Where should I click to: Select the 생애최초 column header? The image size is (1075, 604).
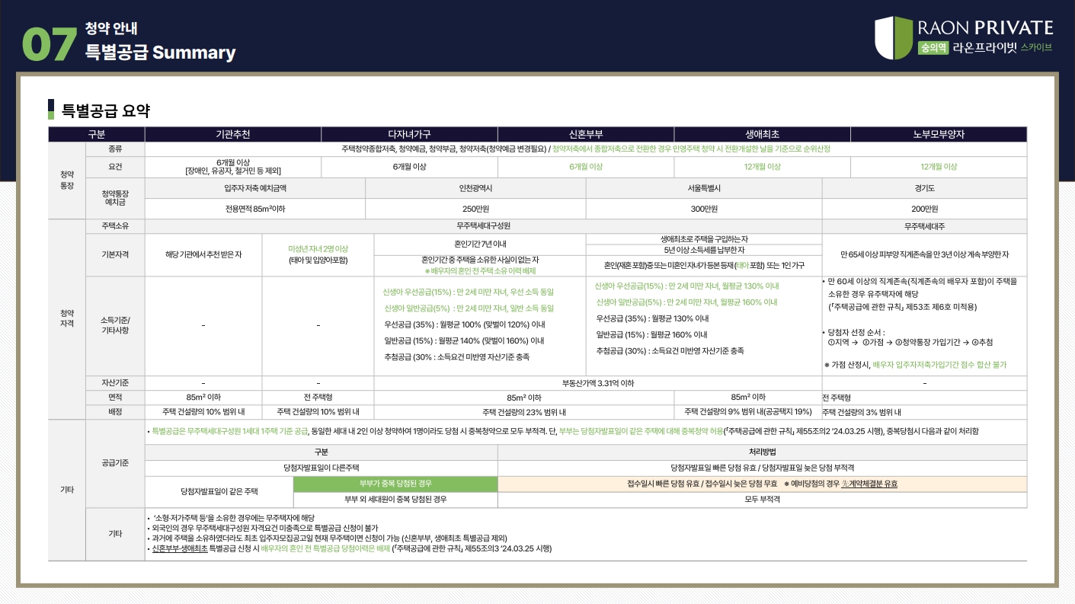761,134
